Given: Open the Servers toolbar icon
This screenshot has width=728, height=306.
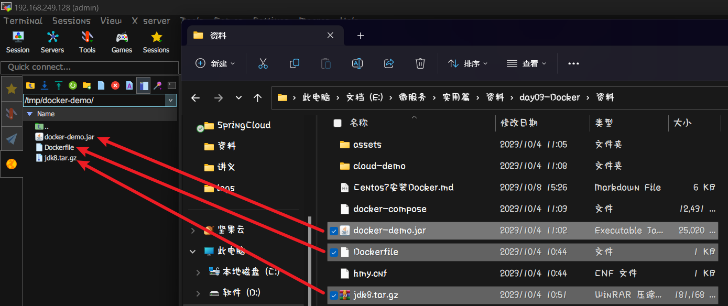Looking at the screenshot, I should click(x=52, y=42).
